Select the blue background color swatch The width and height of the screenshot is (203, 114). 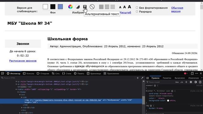(60, 7)
